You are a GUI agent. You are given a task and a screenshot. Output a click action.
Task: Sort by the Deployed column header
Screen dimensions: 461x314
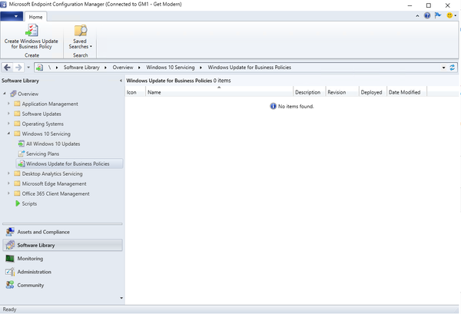pos(373,92)
